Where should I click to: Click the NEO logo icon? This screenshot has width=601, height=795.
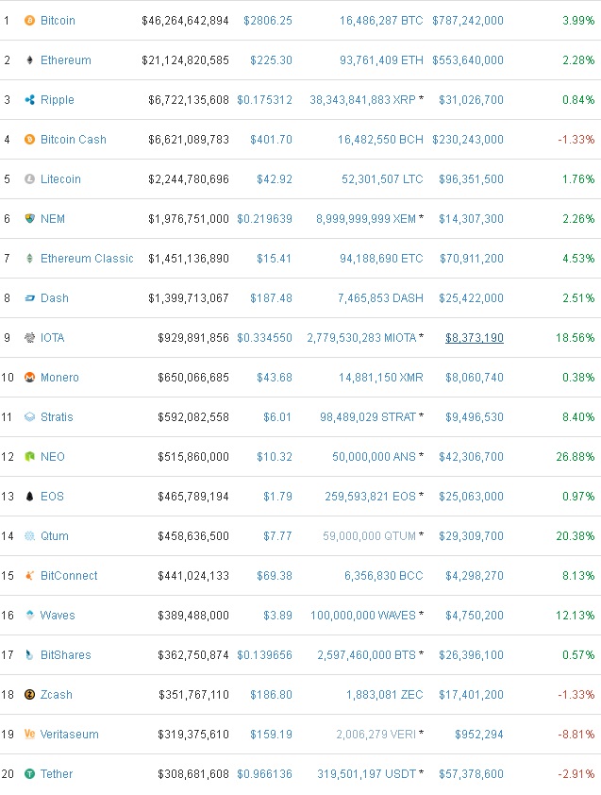(x=29, y=456)
